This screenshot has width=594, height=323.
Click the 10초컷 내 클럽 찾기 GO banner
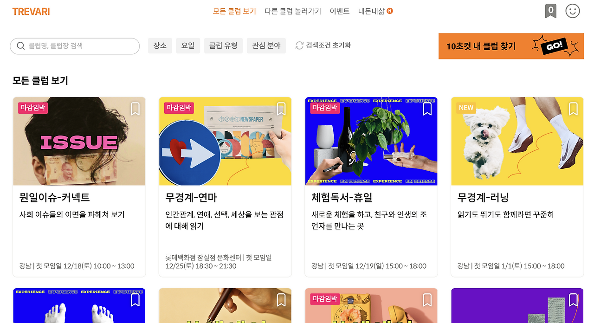click(x=511, y=46)
